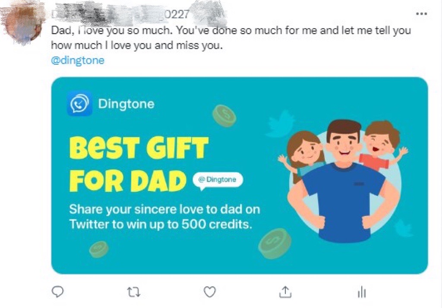This screenshot has width=442, height=308.
Task: Click the yellow BEST GIFT FOR DAD headline
Action: click(x=139, y=164)
